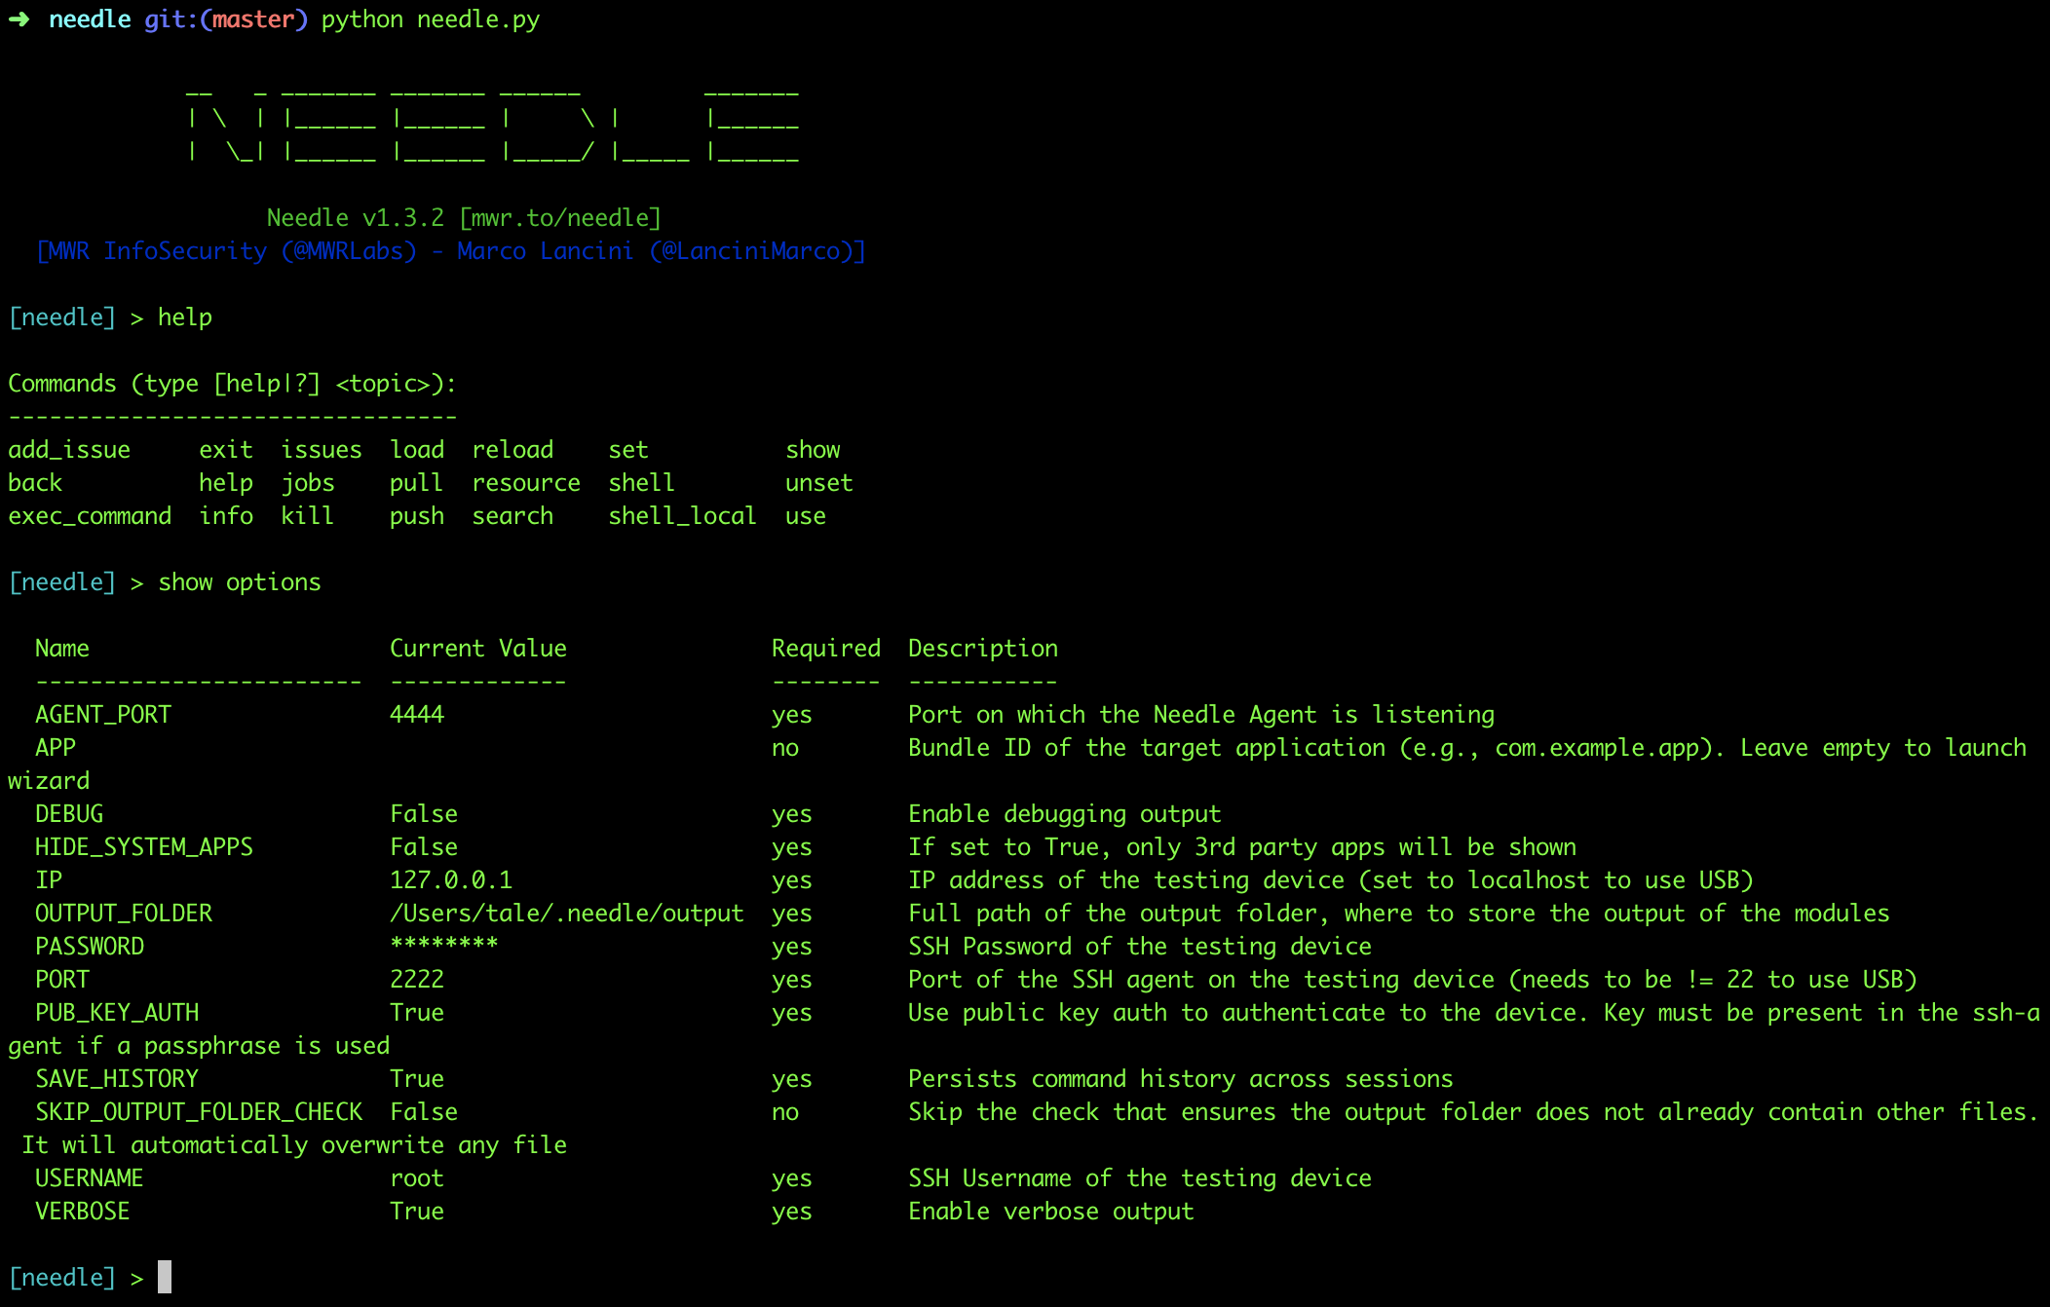This screenshot has height=1307, width=2050.
Task: Click the 'exec_command' entry in help list
Action: coord(90,516)
